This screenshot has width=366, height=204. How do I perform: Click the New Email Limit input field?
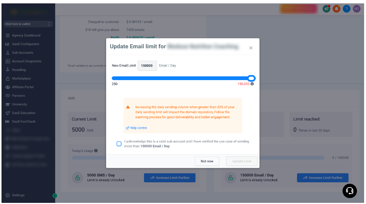(x=147, y=66)
